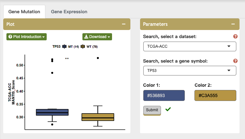Image resolution: width=245 pixels, height=139 pixels.
Task: Collapse the Plot panel with minus icon
Action: [x=123, y=24]
